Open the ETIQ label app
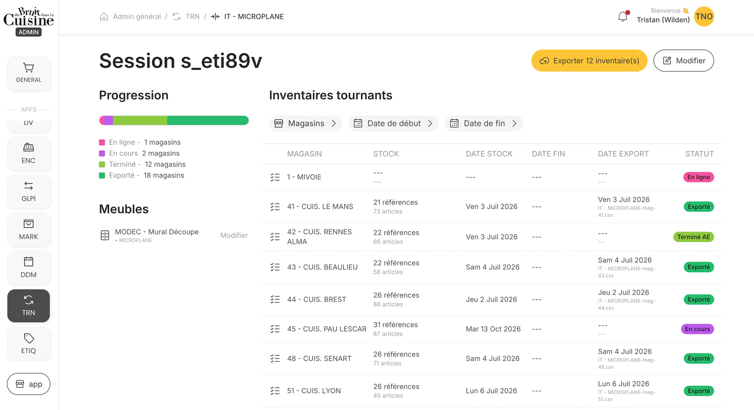754x410 pixels. [x=28, y=344]
